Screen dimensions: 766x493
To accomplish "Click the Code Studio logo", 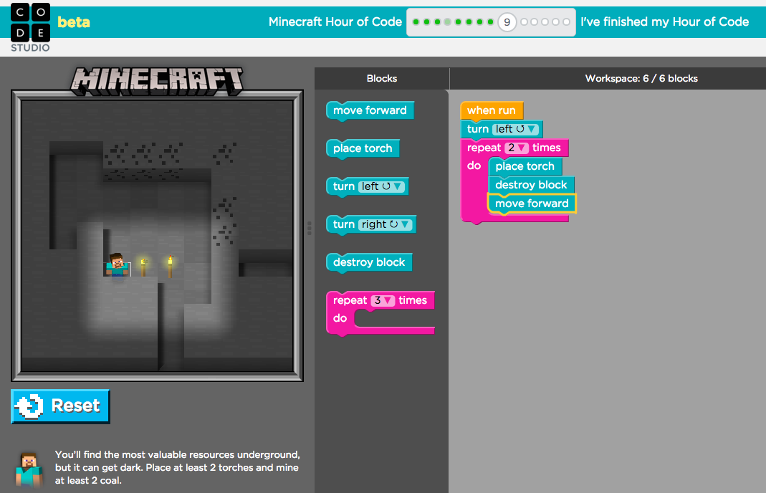I will tap(30, 28).
